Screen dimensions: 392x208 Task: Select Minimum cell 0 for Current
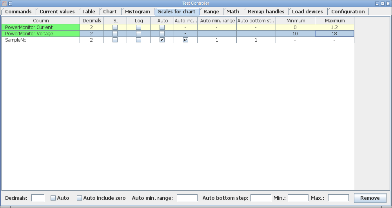tap(295, 27)
